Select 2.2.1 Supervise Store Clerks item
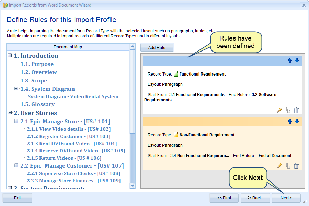This screenshot has width=309, height=206. [x=73, y=173]
